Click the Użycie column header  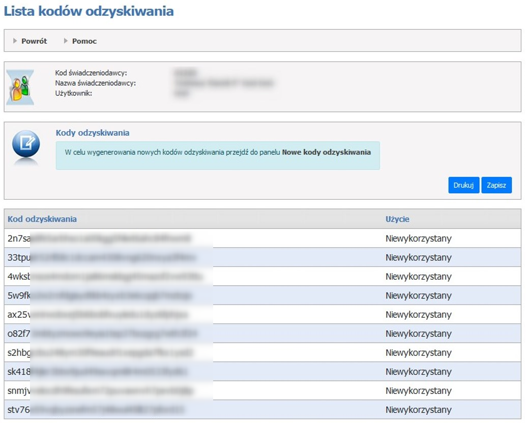(397, 219)
